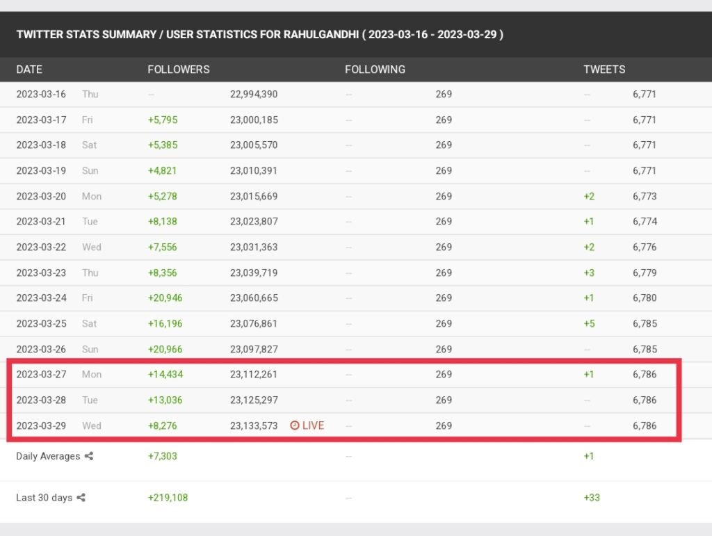Click the follower gain +16,196

point(165,323)
